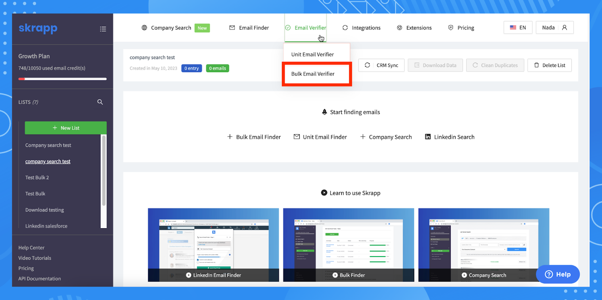Screen dimensions: 602x300
Task: Open Company Search from the top navigation
Action: [171, 28]
